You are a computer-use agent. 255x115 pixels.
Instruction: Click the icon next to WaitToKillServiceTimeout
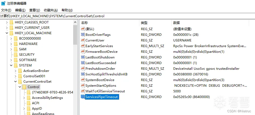83,91
